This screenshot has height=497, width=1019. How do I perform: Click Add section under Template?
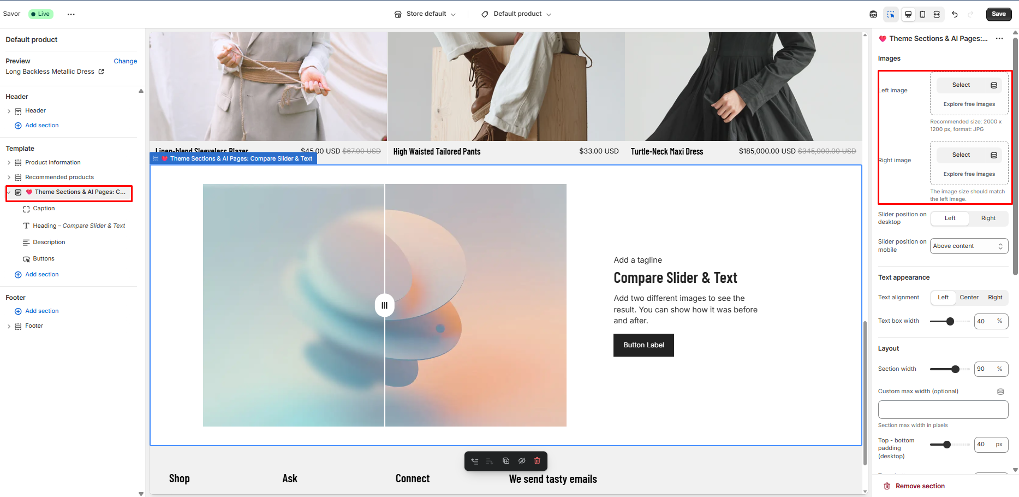42,275
